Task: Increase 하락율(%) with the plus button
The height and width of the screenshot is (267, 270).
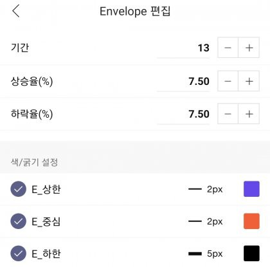Action: [249, 114]
